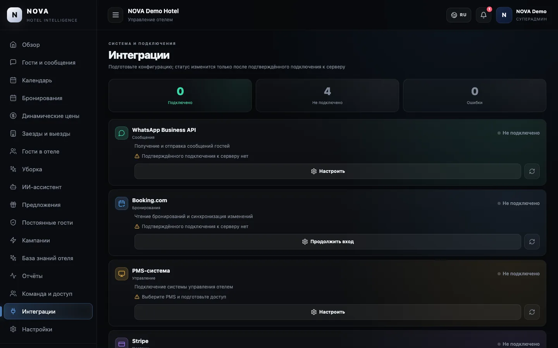Click the ИИ-ассистент robot icon

tap(13, 187)
